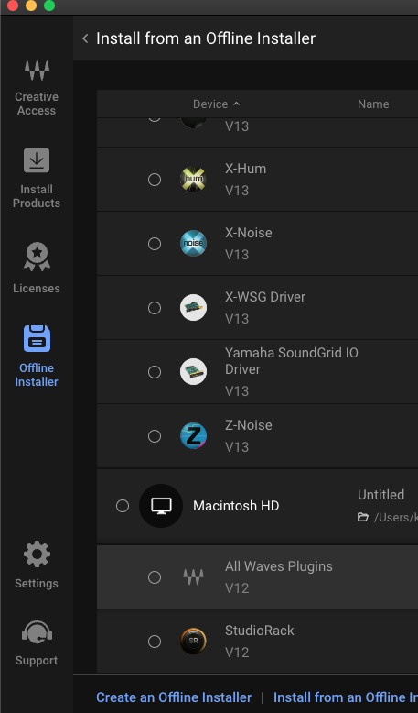Viewport: 418px width, 713px height.
Task: Click the Untitled installer name
Action: coord(380,495)
